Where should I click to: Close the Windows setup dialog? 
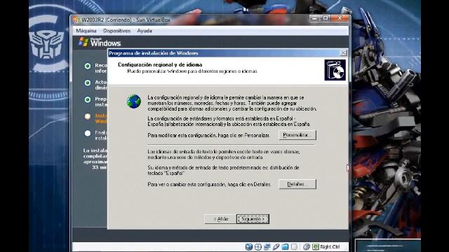tap(343, 53)
